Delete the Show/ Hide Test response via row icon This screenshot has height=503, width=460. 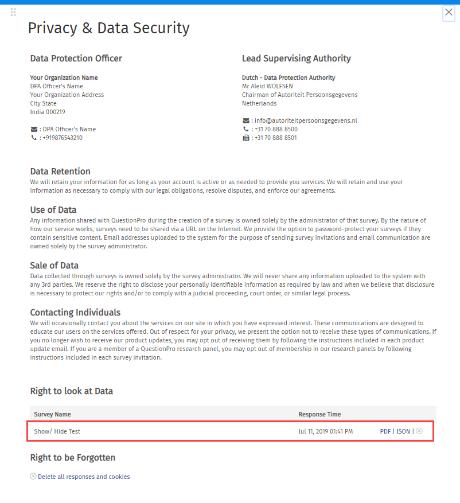click(419, 431)
